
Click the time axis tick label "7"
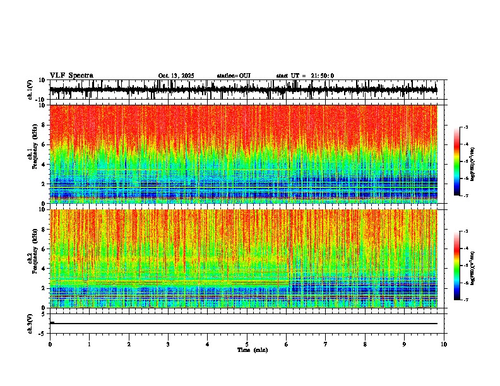pos(326,344)
